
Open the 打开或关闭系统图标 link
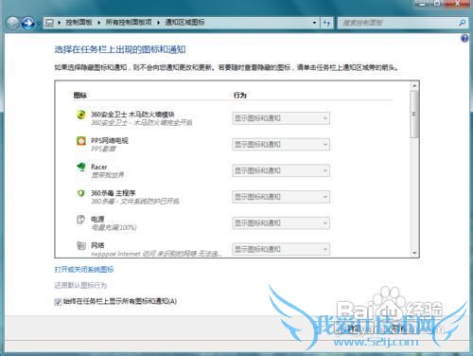84,269
